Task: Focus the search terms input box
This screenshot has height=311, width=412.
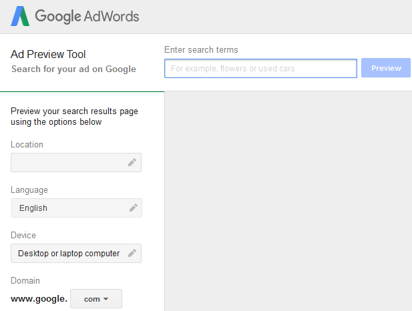Action: 260,68
